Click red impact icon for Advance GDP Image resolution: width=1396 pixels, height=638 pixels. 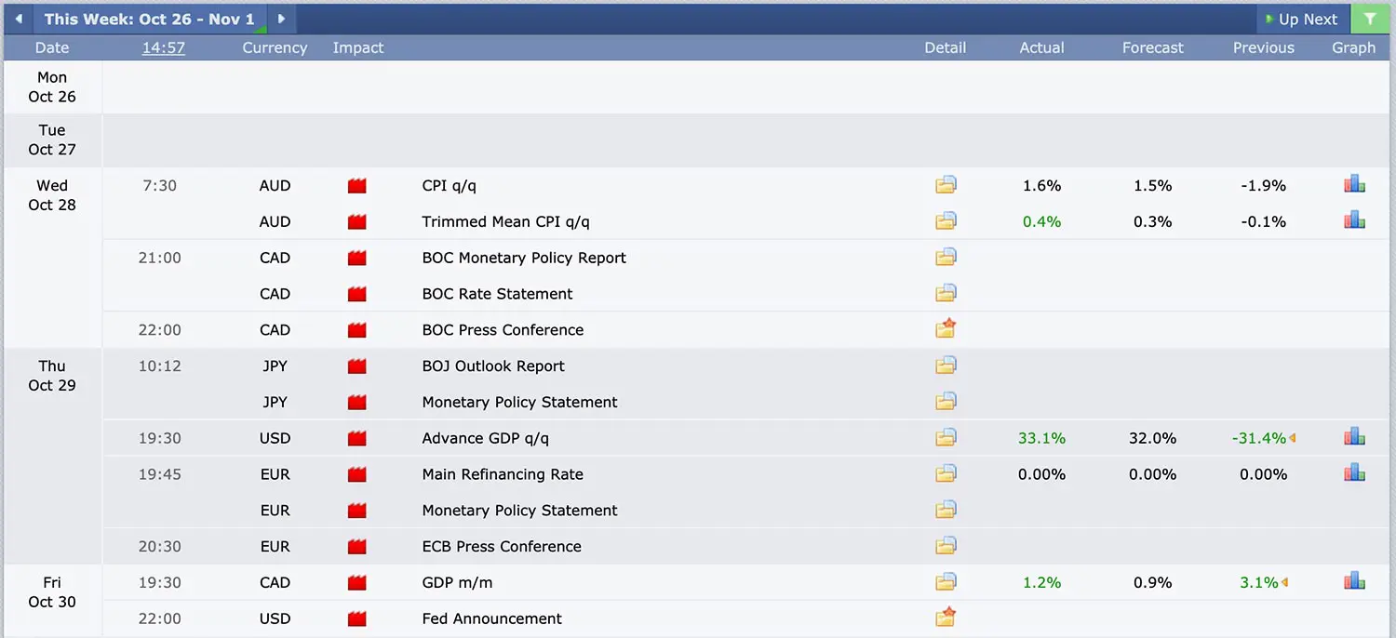point(356,438)
